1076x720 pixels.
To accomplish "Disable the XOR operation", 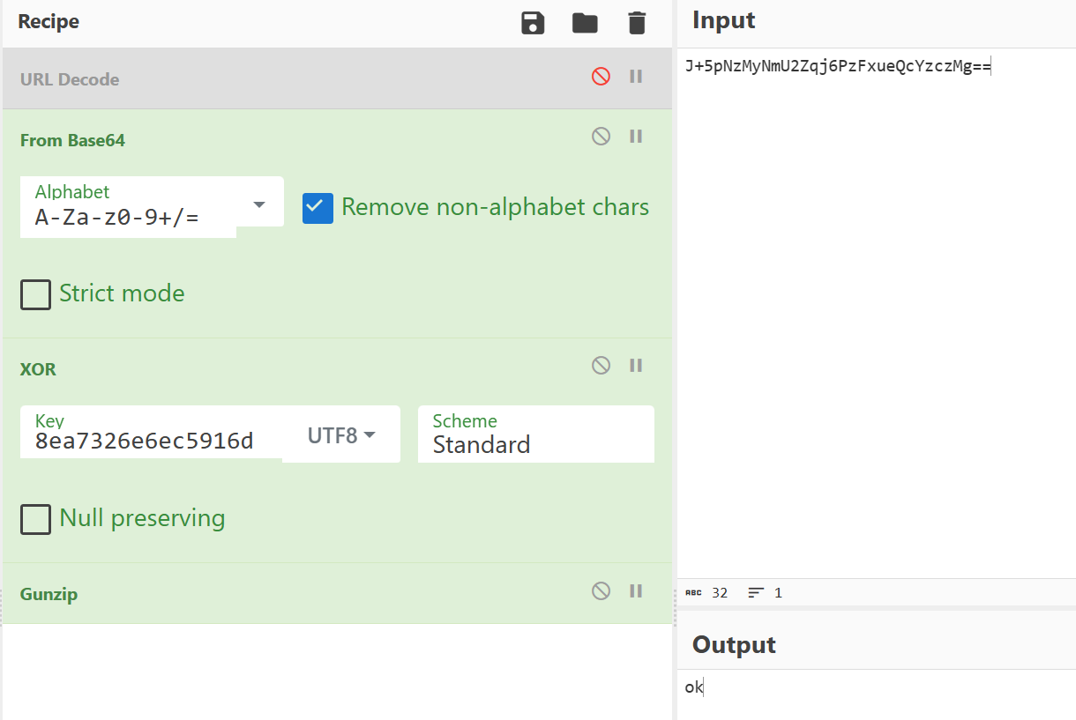I will [601, 365].
